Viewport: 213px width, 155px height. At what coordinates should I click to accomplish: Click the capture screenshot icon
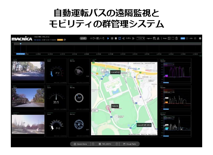154,38
